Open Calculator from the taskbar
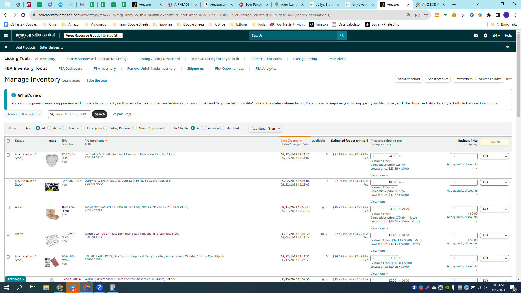Viewport: 521px width, 293px height. pos(113,288)
